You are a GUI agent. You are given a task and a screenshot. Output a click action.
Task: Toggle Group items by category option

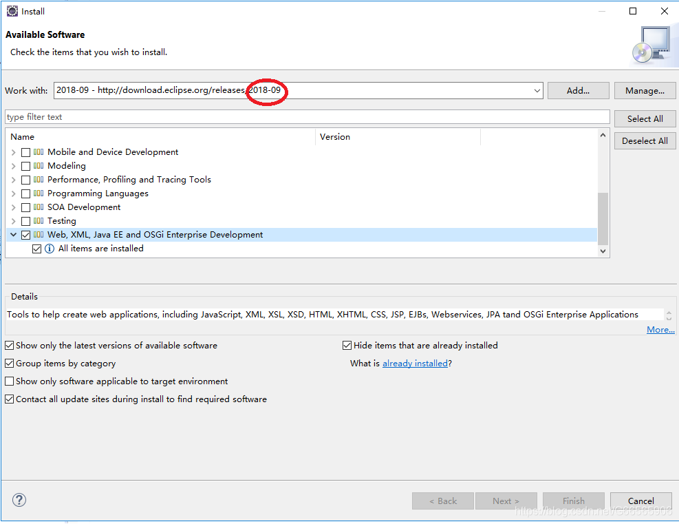[9, 363]
